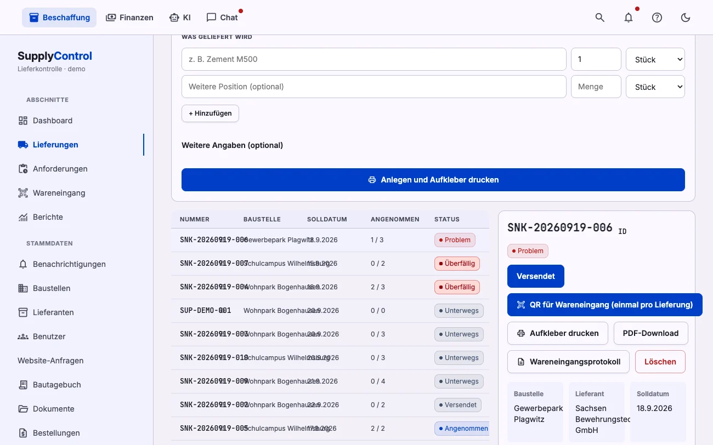The image size is (713, 445).
Task: Click the Wareneingang QR icon in sidebar
Action: 23,193
